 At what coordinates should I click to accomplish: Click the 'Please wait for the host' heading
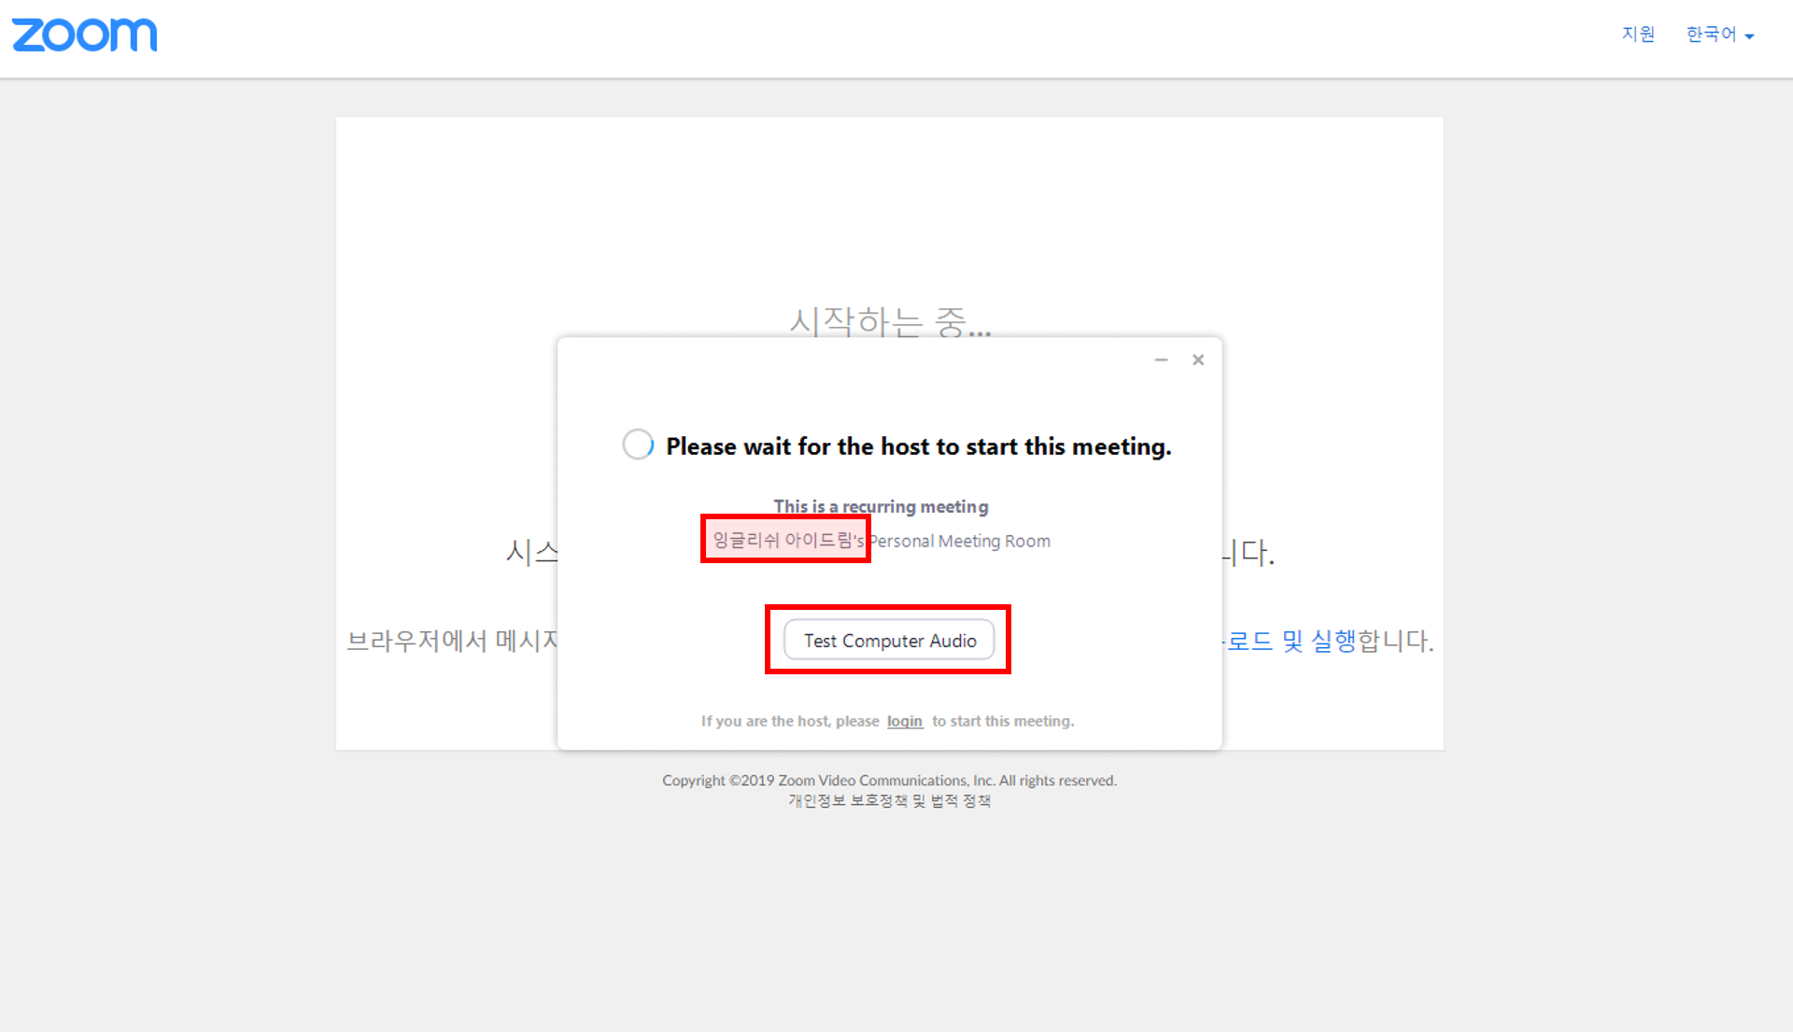pos(918,446)
